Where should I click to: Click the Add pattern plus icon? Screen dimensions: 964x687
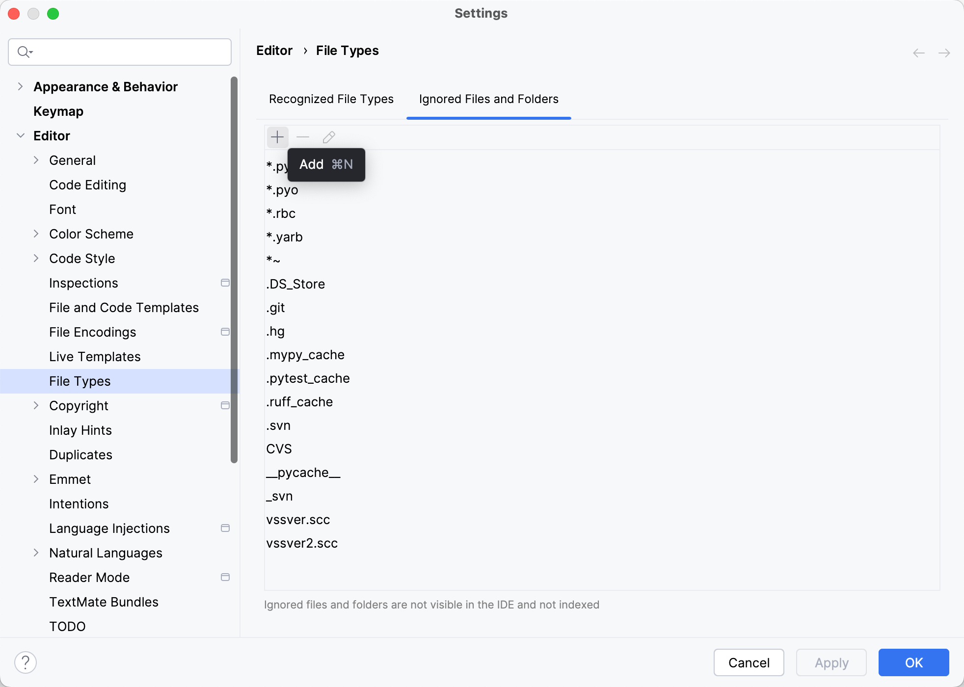277,137
